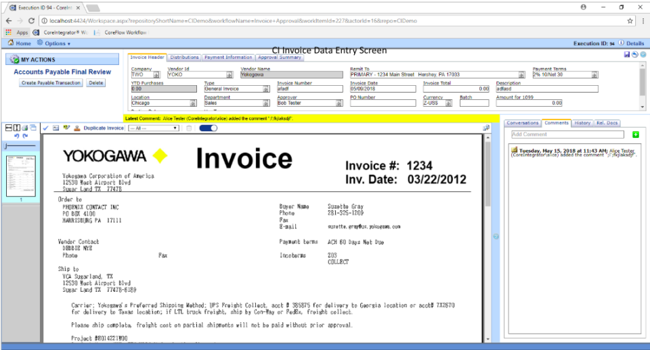Open the Conversations tab
650x350 pixels.
tap(522, 123)
